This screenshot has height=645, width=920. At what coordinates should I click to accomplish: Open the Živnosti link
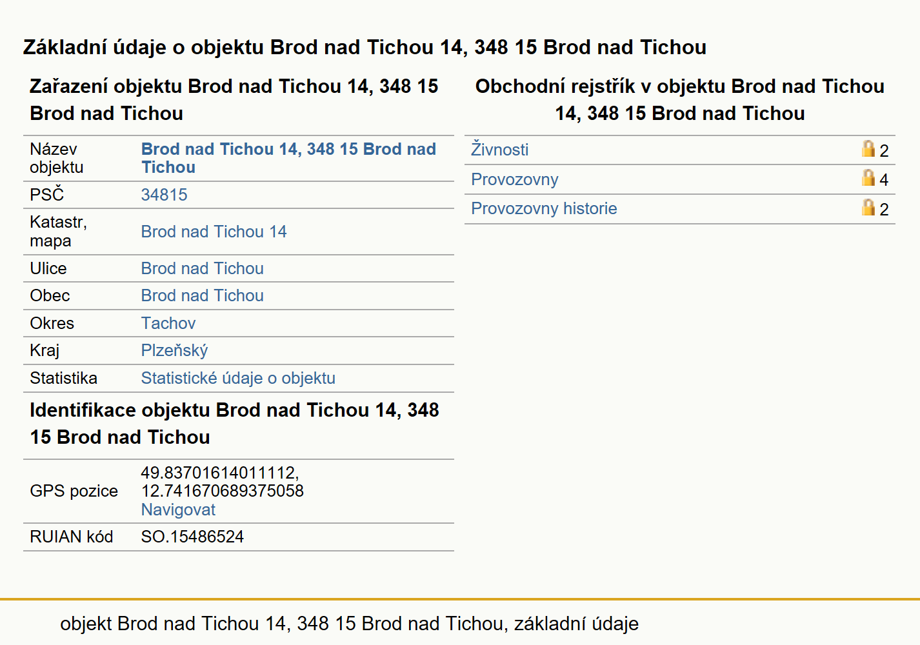tap(499, 150)
